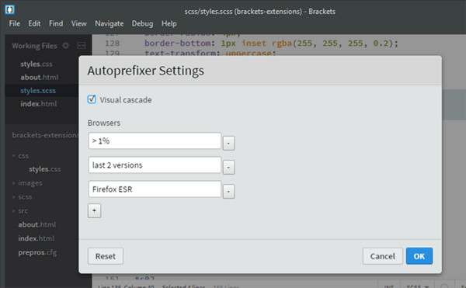Open index.html in project tree

tap(36, 238)
